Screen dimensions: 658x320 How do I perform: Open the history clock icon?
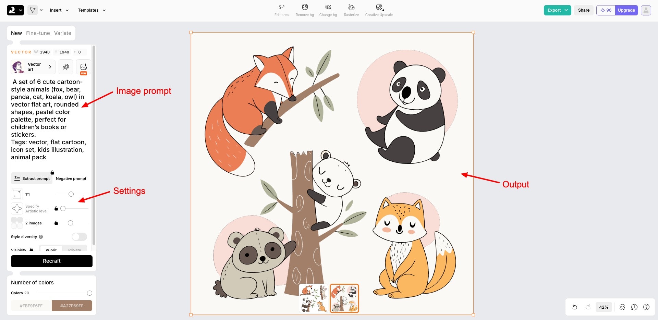click(x=634, y=307)
